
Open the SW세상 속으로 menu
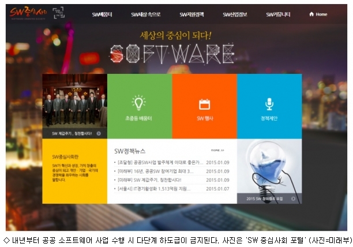tap(146, 14)
